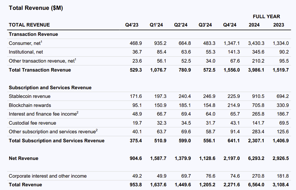Viewport: 296px width, 190px height.
Task: Click the Consumer, net row label
Action: point(25,43)
